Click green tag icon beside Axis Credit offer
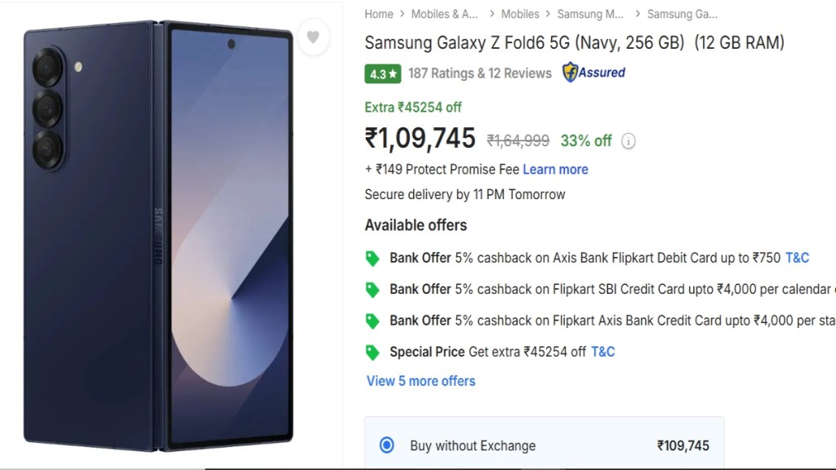Viewport: 836px width, 470px height. [x=372, y=321]
